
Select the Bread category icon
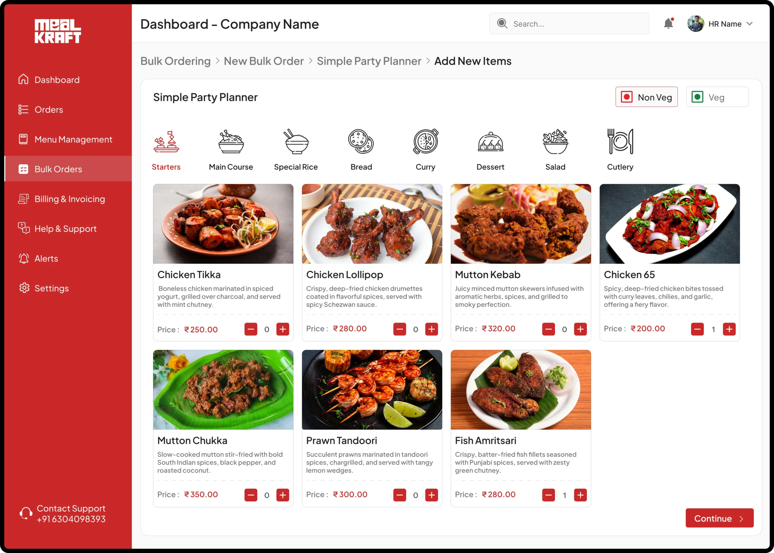coord(361,141)
